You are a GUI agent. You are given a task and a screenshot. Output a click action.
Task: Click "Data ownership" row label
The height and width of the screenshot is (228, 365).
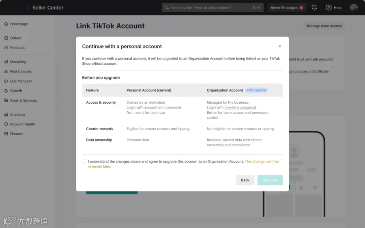[x=99, y=140]
